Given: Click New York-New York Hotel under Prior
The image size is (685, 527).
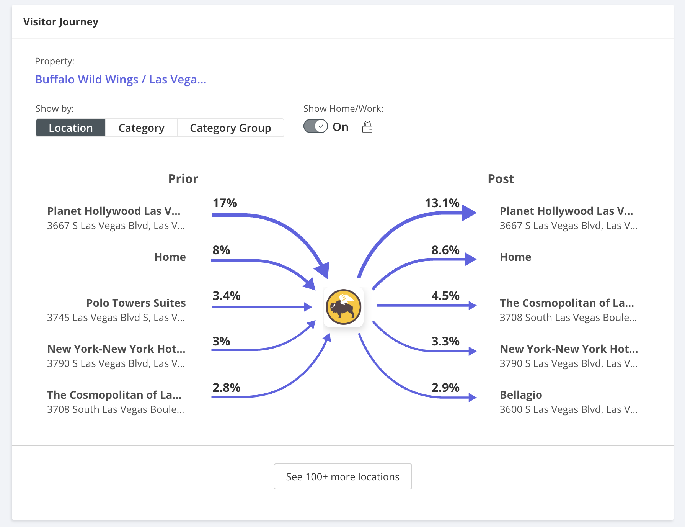Looking at the screenshot, I should [x=116, y=349].
